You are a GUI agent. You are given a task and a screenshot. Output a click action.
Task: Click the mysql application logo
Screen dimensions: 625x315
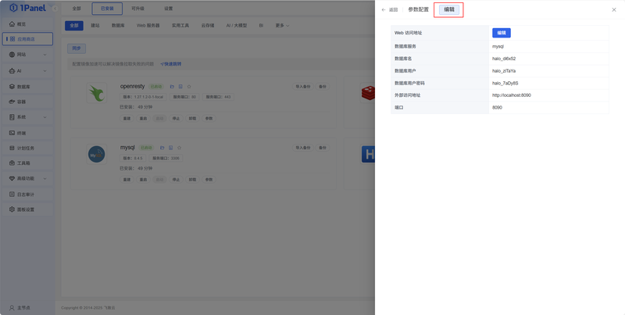[x=96, y=154]
